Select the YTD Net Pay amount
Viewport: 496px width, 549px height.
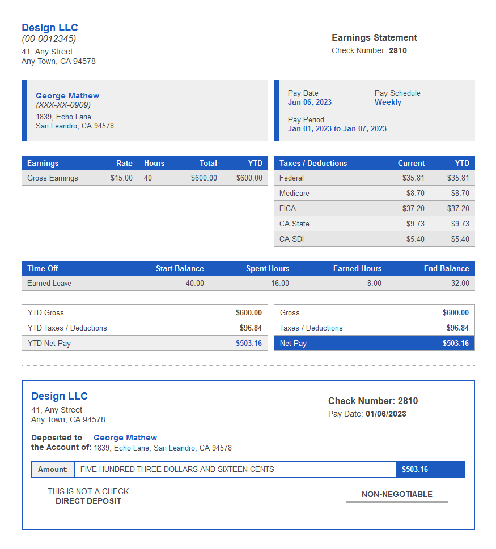pos(248,343)
